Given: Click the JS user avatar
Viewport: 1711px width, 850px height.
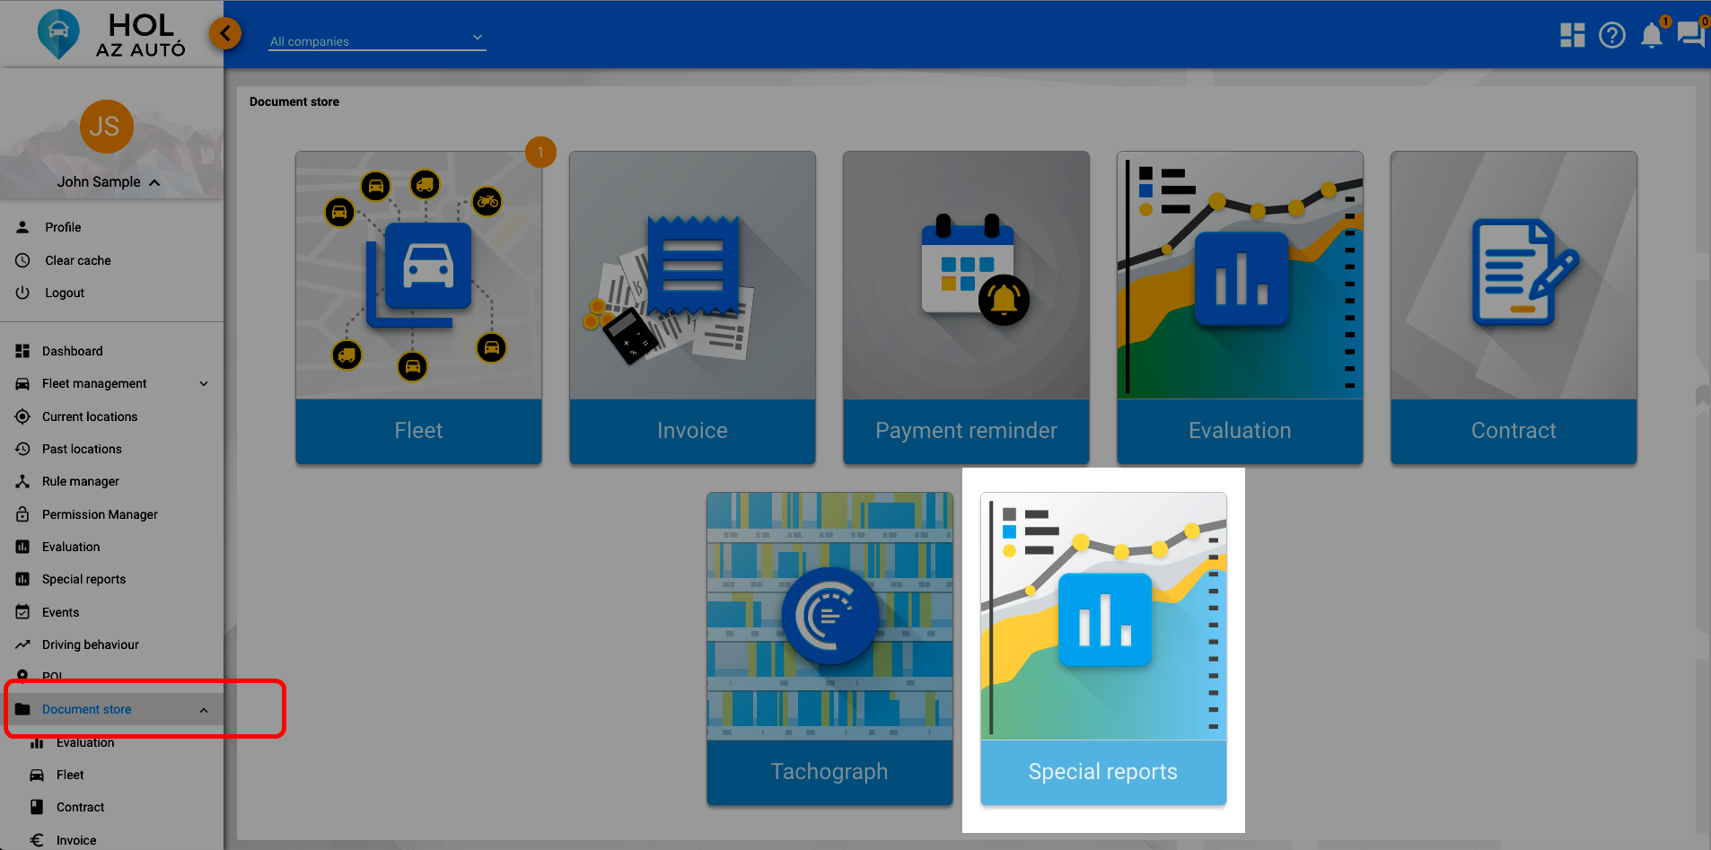Looking at the screenshot, I should point(106,127).
